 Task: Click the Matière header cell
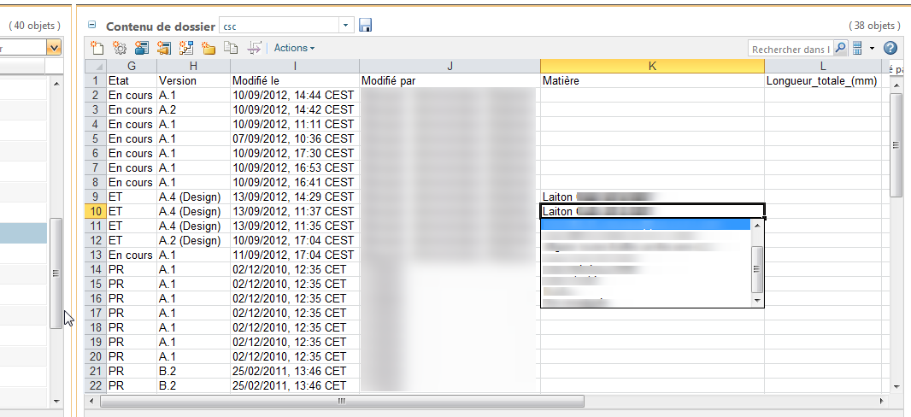pos(652,80)
